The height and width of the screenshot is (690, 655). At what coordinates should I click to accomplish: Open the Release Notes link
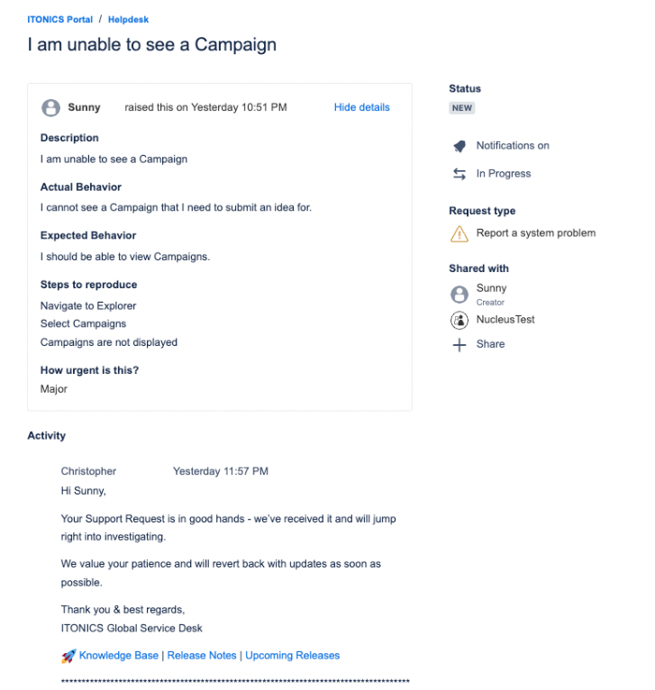(x=202, y=656)
